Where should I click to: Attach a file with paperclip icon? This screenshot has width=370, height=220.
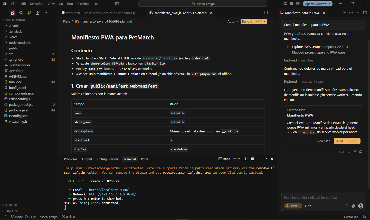(x=354, y=206)
